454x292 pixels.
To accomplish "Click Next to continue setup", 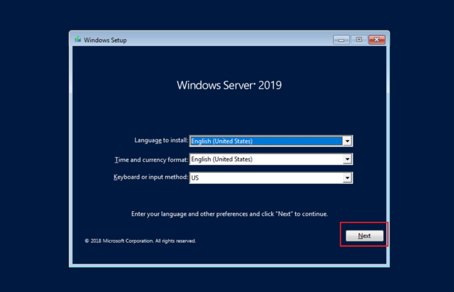I will [x=364, y=236].
